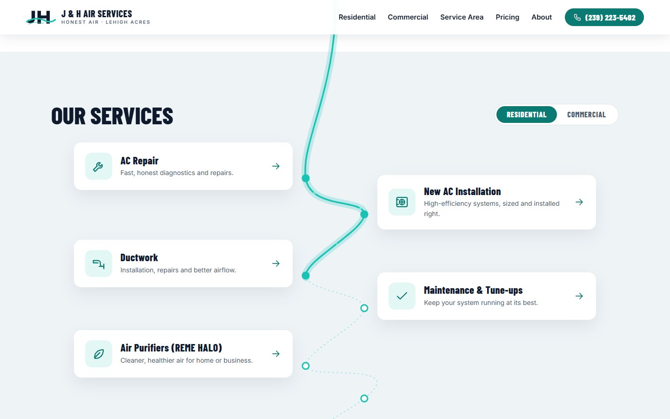Click the "HONEST AIR · LEHIGH ACRES" tagline

(x=106, y=22)
